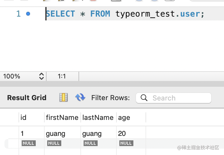Select the firstName cell containing guang
This screenshot has width=224, height=155.
pyautogui.click(x=56, y=133)
